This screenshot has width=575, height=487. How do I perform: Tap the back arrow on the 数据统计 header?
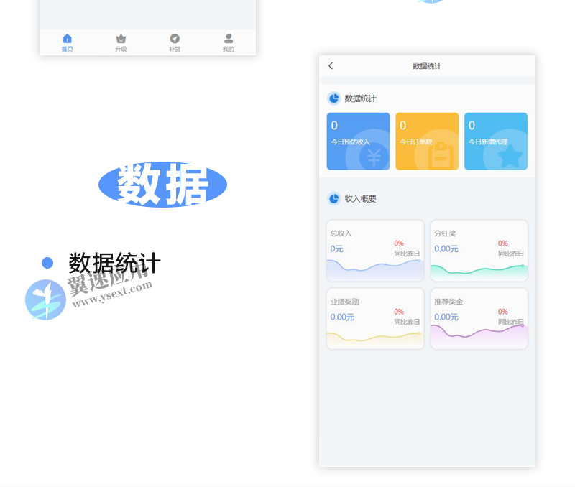(x=331, y=66)
